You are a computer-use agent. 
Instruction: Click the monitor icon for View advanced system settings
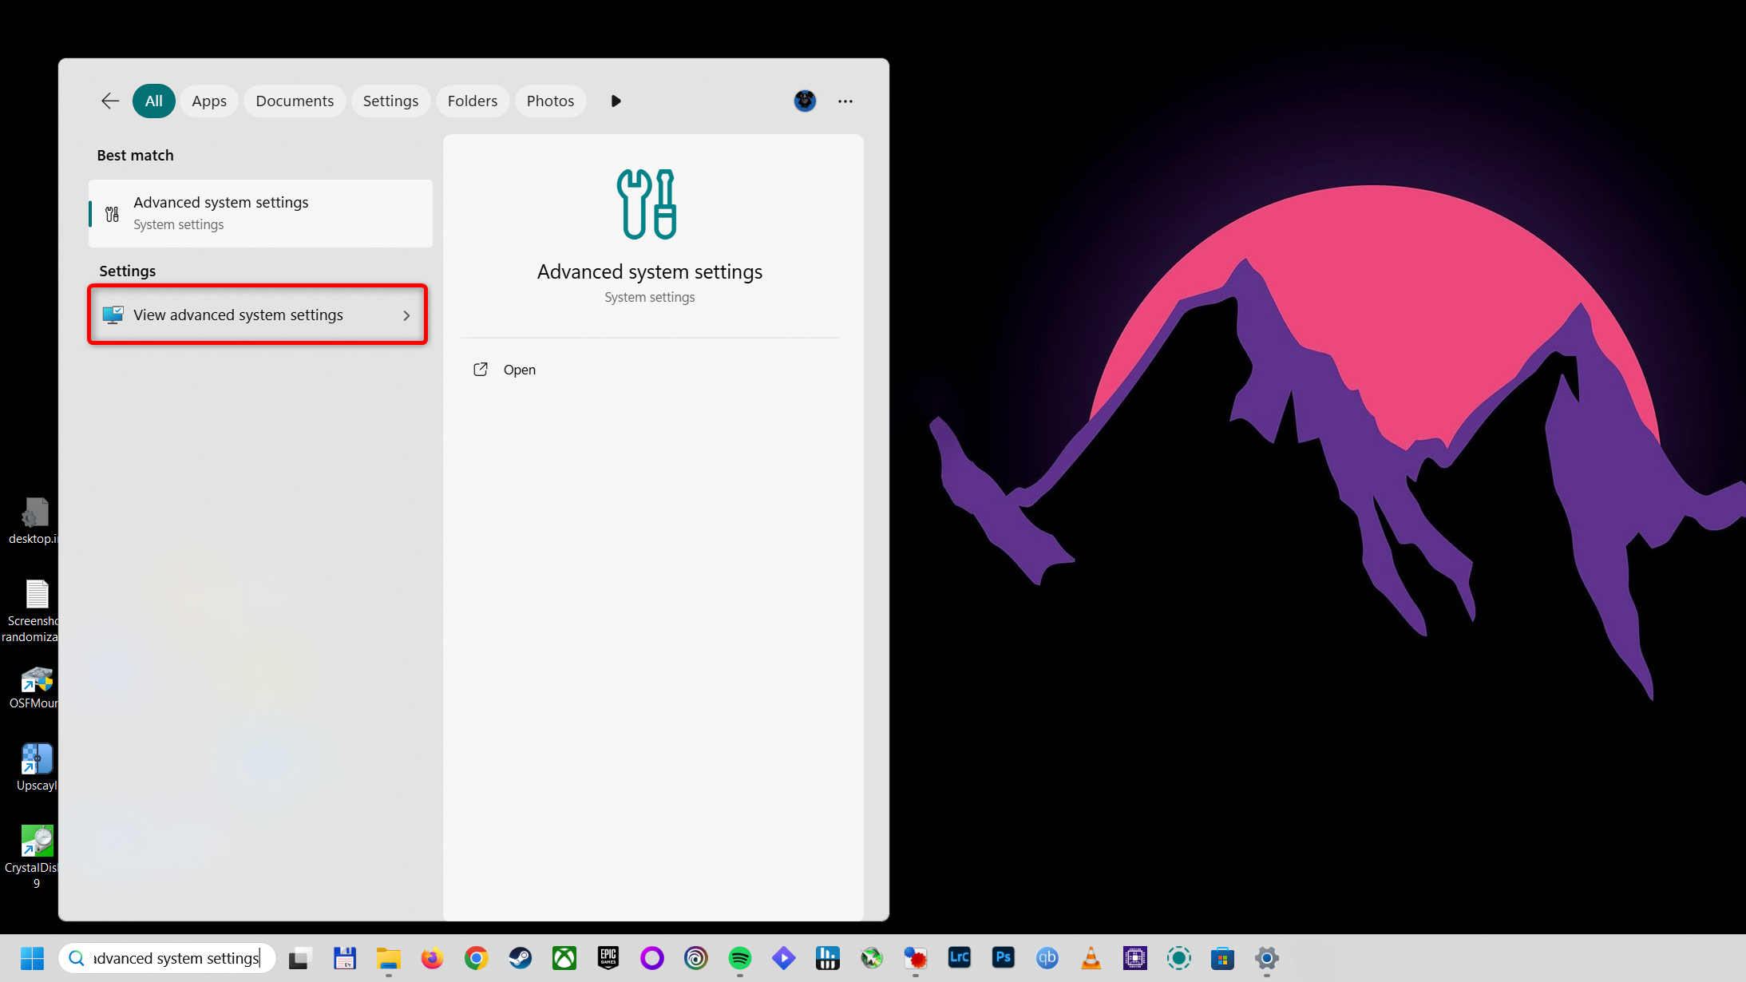113,315
